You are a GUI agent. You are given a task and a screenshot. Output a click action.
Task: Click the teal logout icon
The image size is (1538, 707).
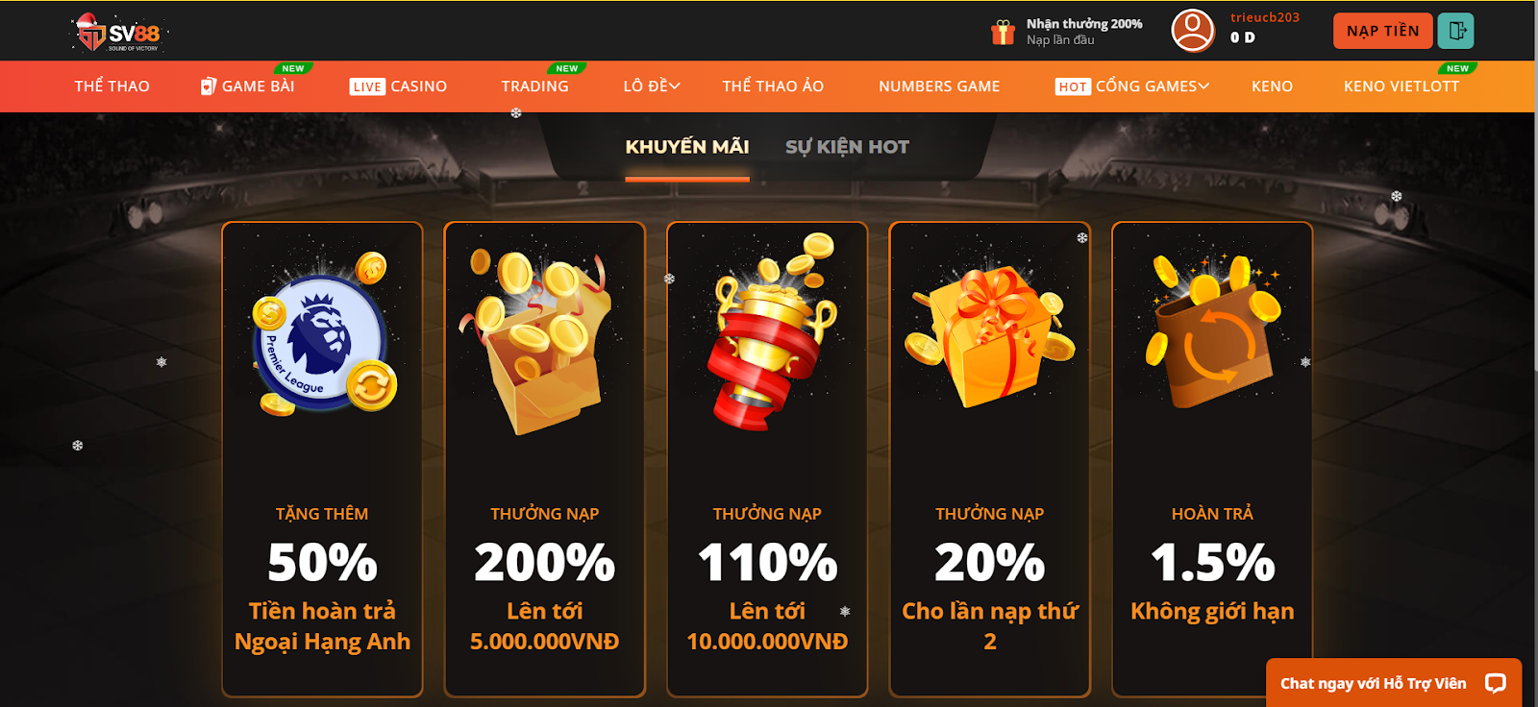(1456, 31)
